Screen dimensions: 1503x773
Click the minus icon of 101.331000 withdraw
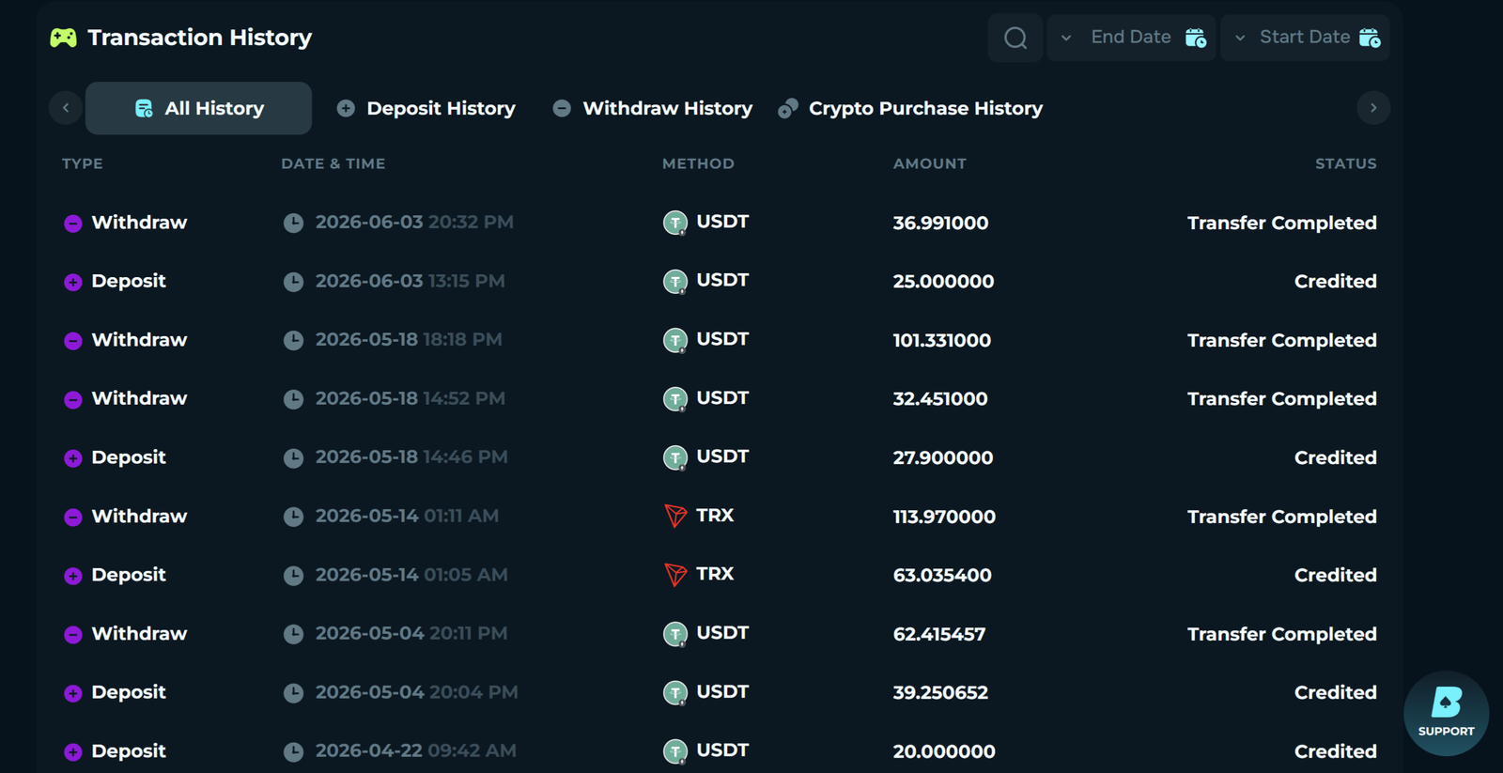click(72, 341)
